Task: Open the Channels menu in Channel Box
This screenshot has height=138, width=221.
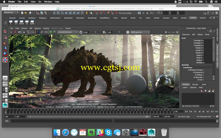Action: tap(186, 34)
